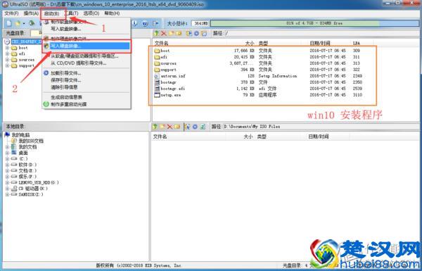Click the rename folder icon in image pane toolbar
422x271 pixels.
pyautogui.click(x=179, y=33)
